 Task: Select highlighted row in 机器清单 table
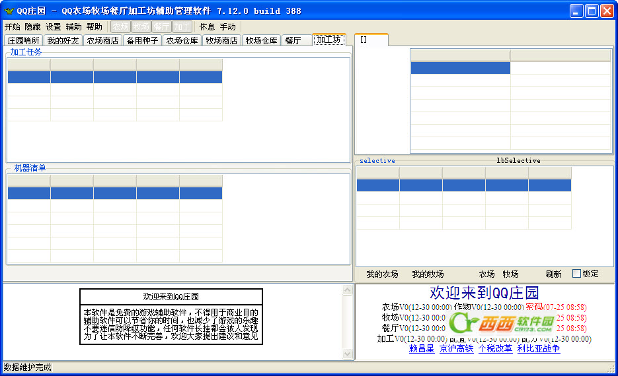(115, 193)
